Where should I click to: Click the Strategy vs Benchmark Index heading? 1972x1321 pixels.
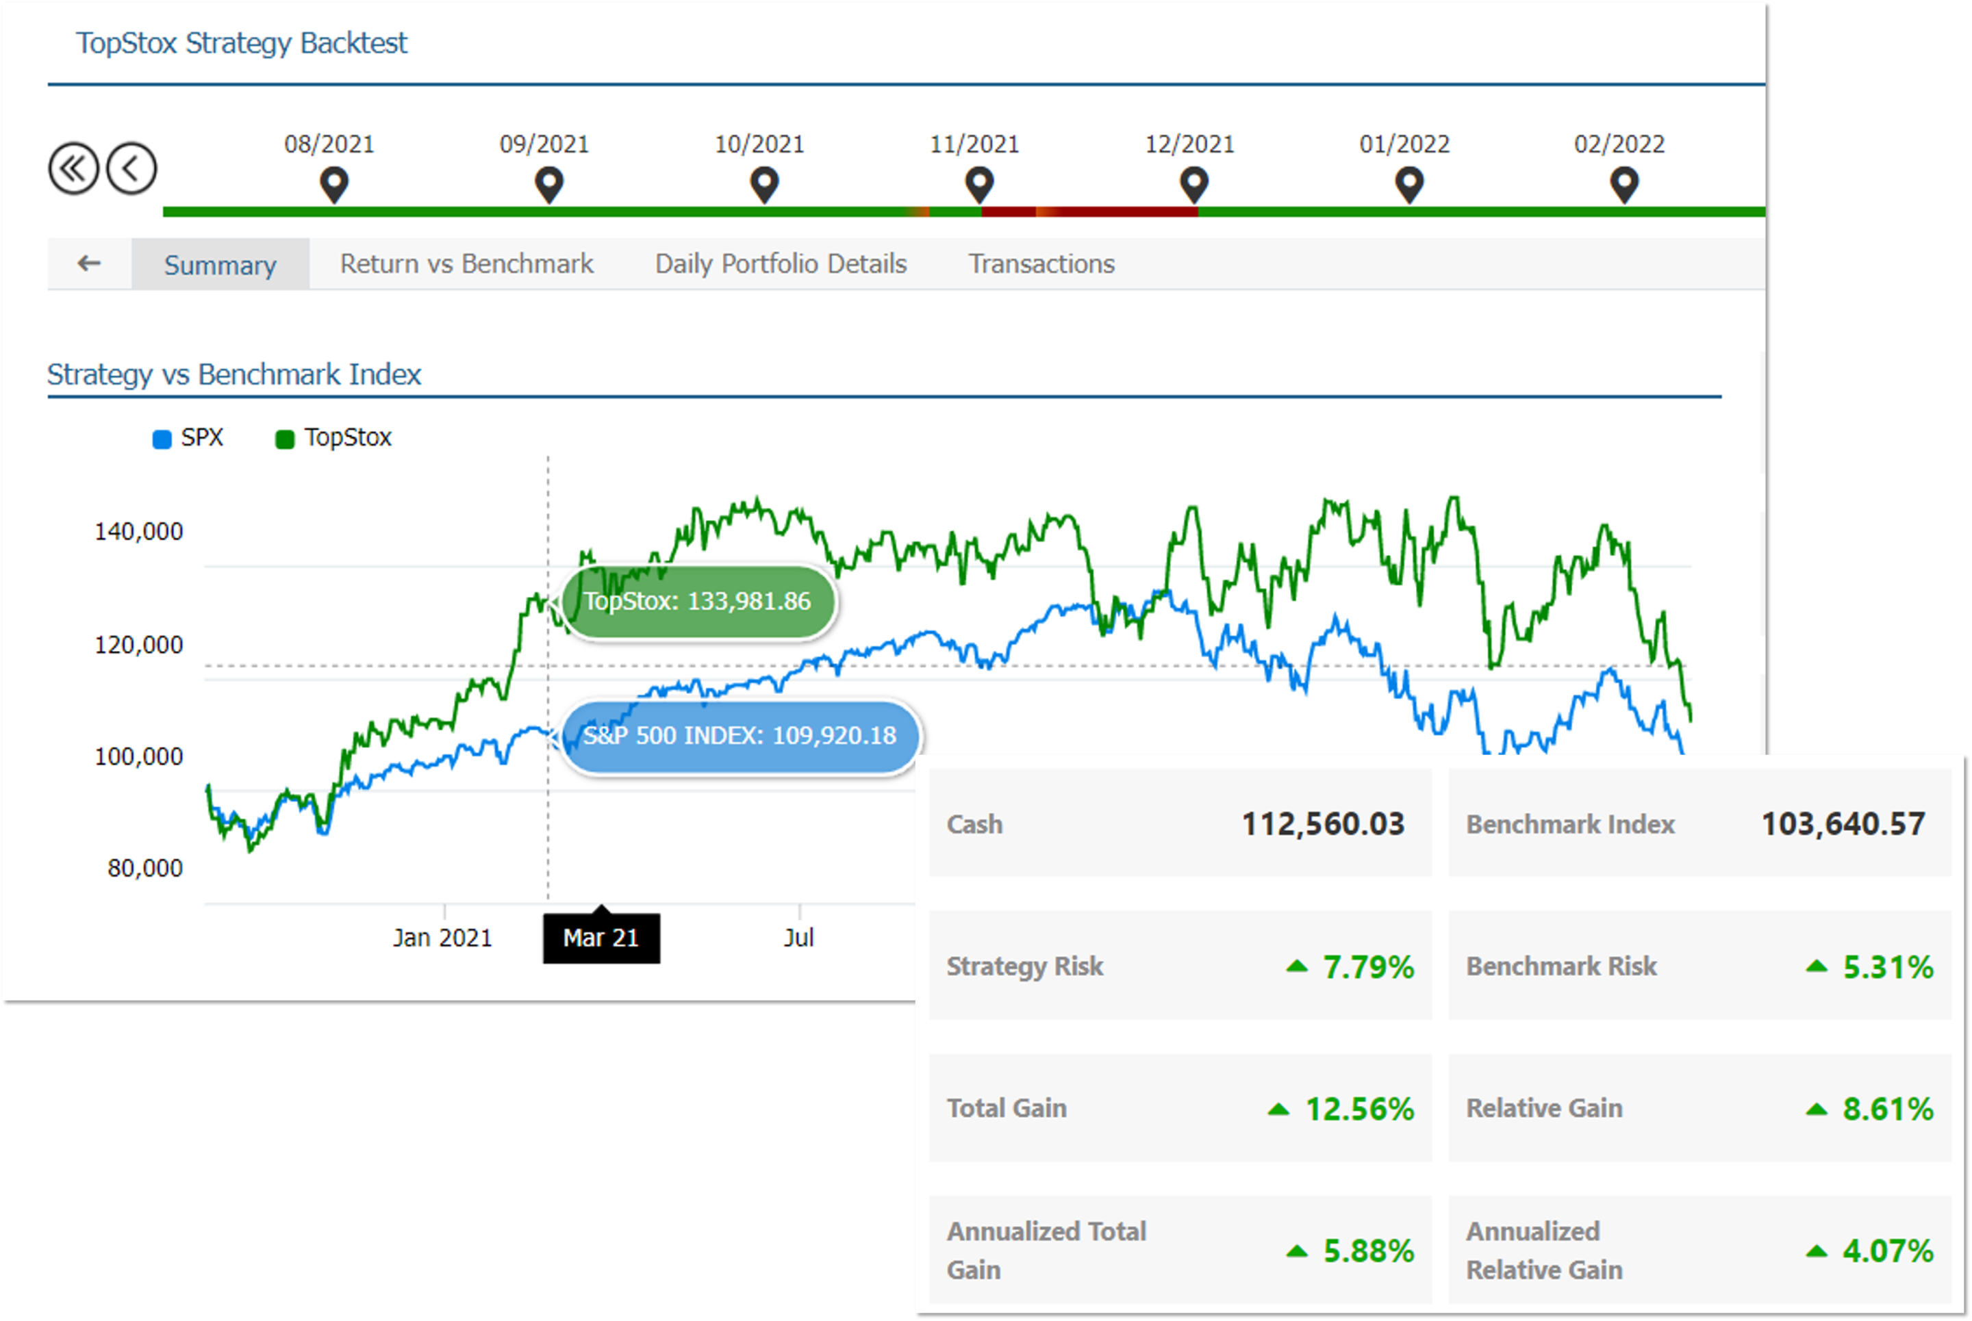(234, 374)
